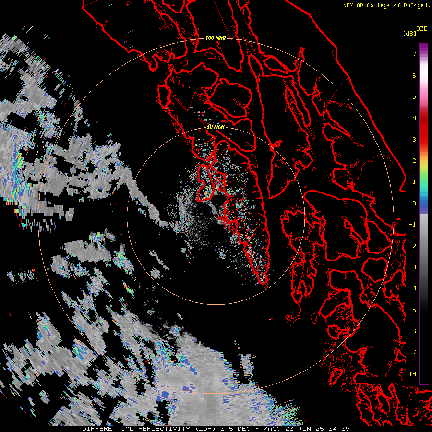Image resolution: width=432 pixels, height=432 pixels.
Task: Click the -6 value on color scale
Action: tap(412, 331)
